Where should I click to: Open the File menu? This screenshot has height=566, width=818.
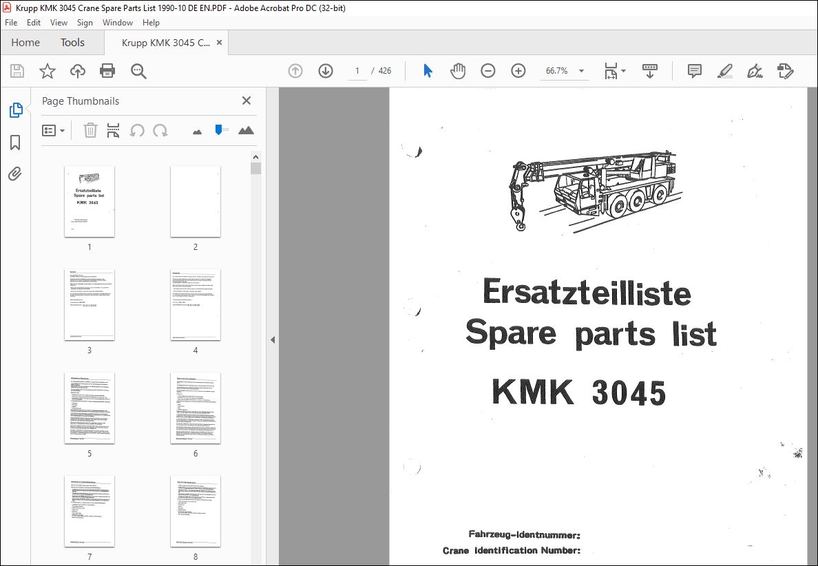coord(11,23)
